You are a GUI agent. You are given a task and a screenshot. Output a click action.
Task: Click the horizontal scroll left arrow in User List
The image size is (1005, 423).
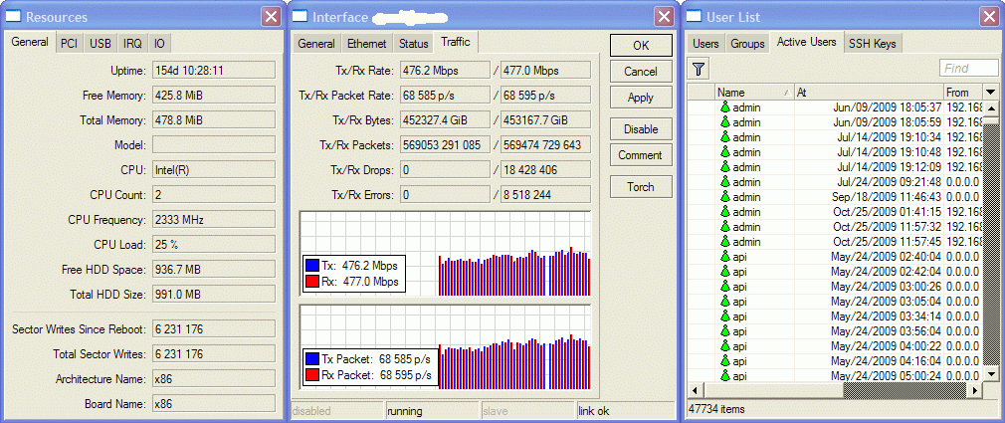coord(697,390)
